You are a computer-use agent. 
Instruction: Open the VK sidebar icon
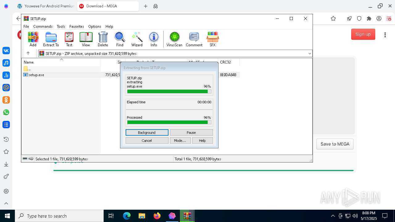point(6,51)
